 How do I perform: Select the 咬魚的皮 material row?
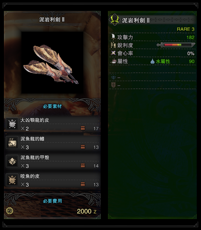click(52, 180)
